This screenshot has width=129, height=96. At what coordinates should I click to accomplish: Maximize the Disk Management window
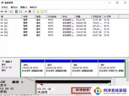tap(117, 3)
